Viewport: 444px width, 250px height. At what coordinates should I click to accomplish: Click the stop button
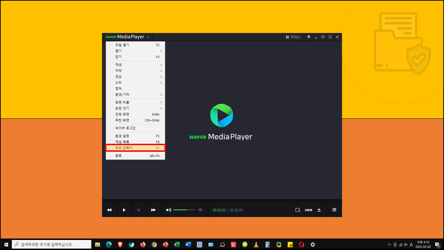click(x=139, y=210)
